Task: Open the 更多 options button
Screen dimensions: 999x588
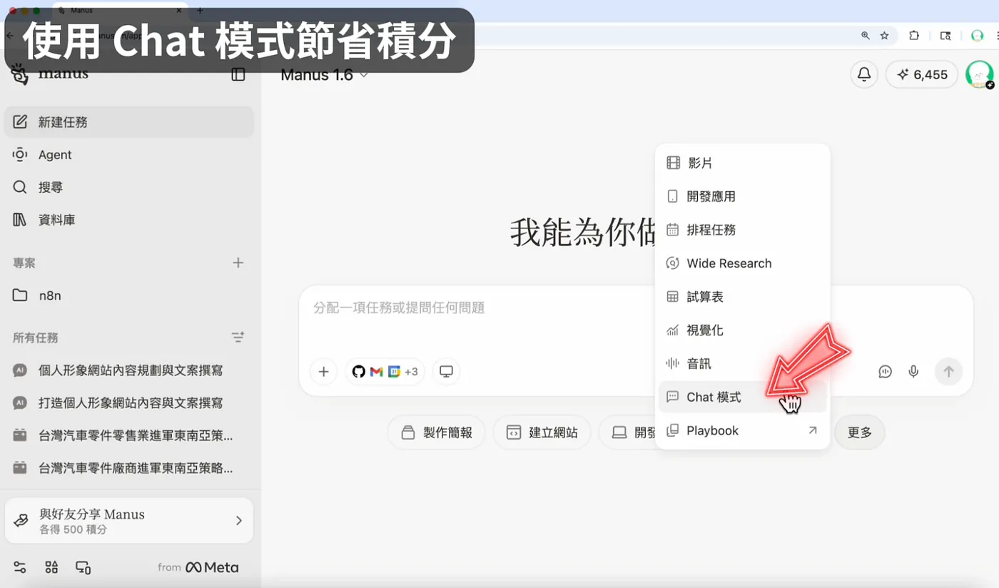Action: 860,432
